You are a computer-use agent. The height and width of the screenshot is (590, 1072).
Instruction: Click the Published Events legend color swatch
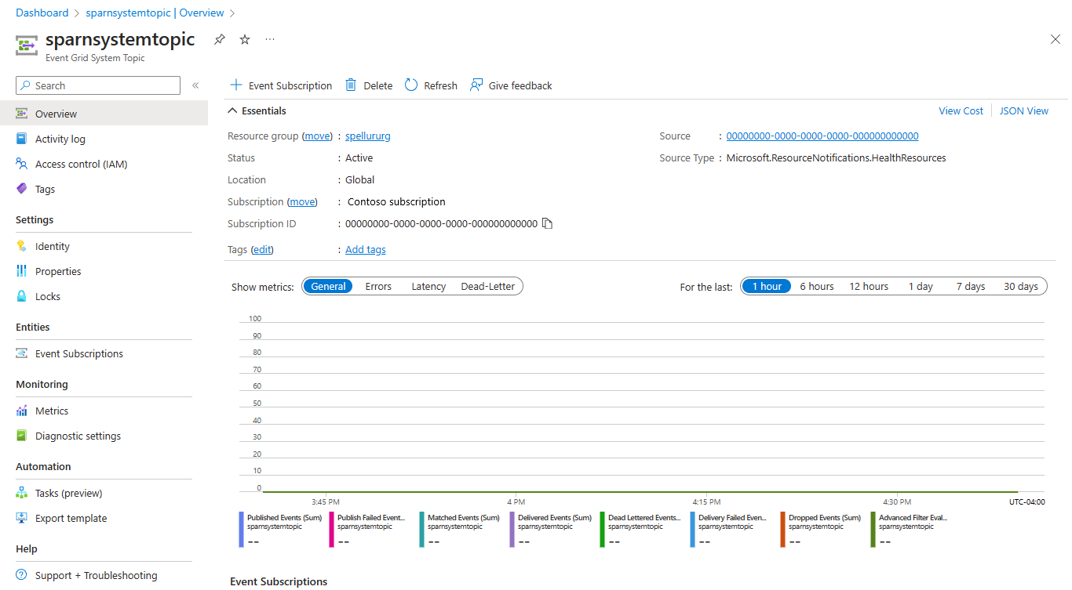click(242, 529)
